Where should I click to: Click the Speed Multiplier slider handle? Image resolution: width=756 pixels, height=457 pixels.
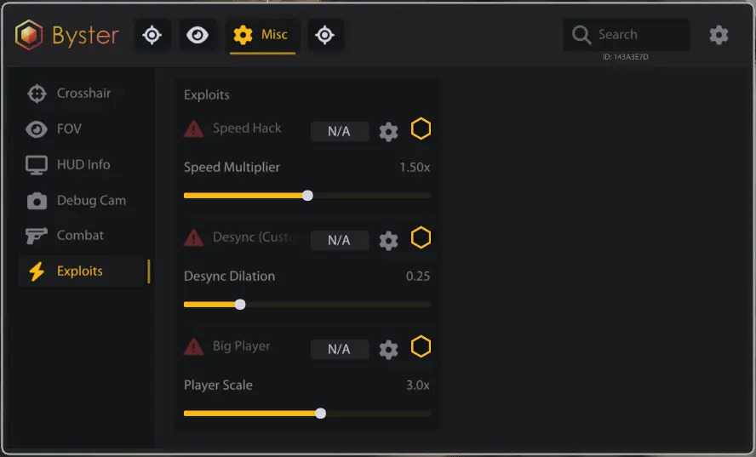(307, 195)
